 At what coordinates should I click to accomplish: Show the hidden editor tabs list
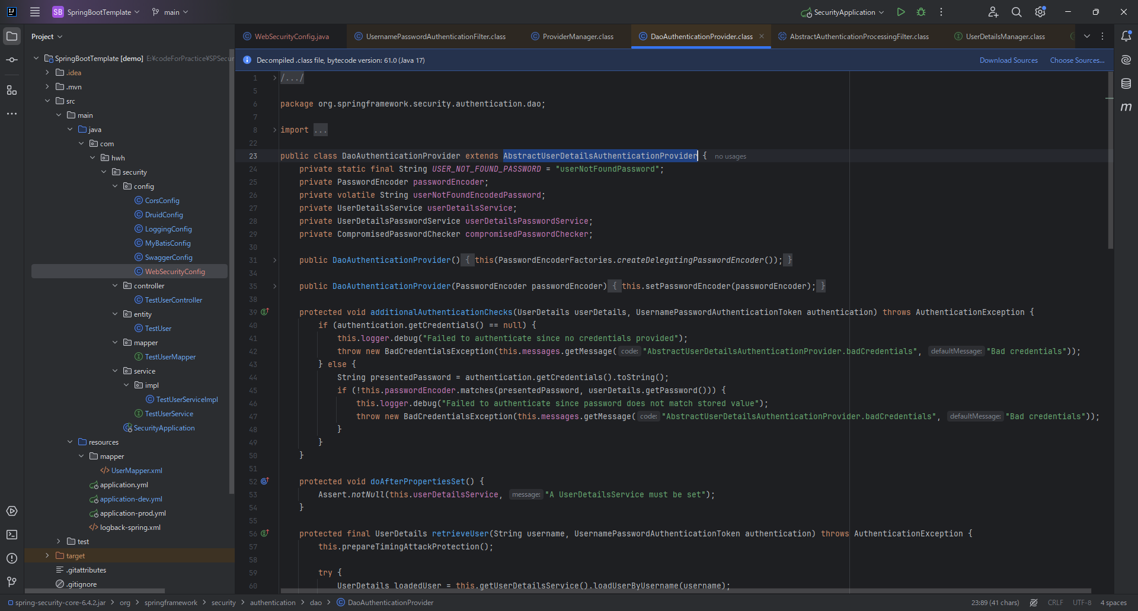pos(1087,36)
